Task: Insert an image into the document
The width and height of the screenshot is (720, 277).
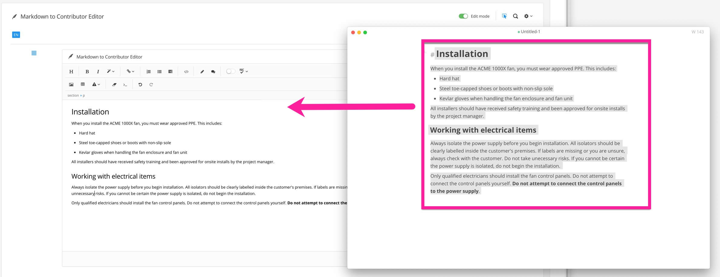Action: tap(71, 84)
